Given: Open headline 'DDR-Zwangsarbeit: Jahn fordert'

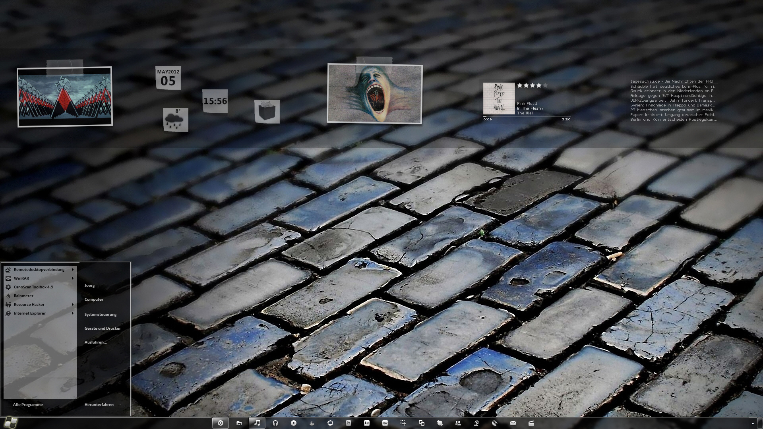Looking at the screenshot, I should [x=672, y=100].
